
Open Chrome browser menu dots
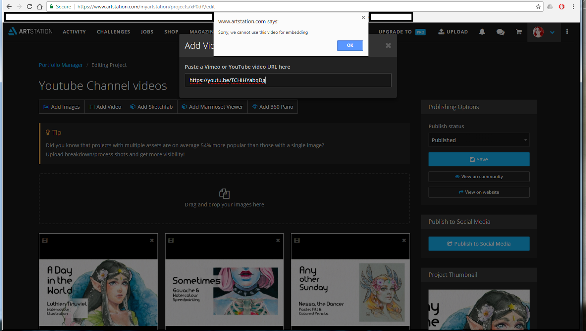point(574,7)
